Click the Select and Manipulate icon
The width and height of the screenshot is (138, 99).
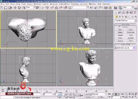tap(43, 8)
